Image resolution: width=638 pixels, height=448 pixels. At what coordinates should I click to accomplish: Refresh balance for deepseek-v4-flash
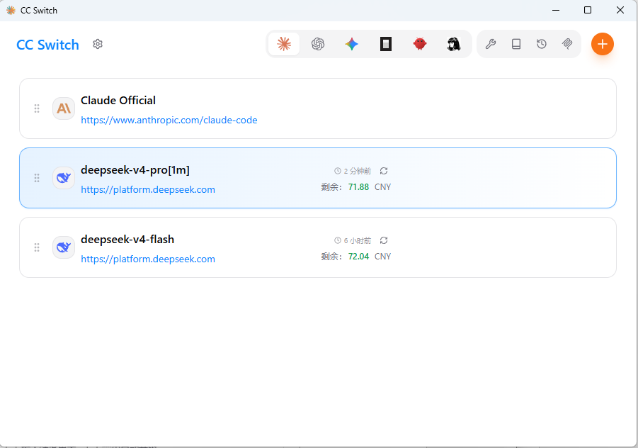pyautogui.click(x=384, y=241)
